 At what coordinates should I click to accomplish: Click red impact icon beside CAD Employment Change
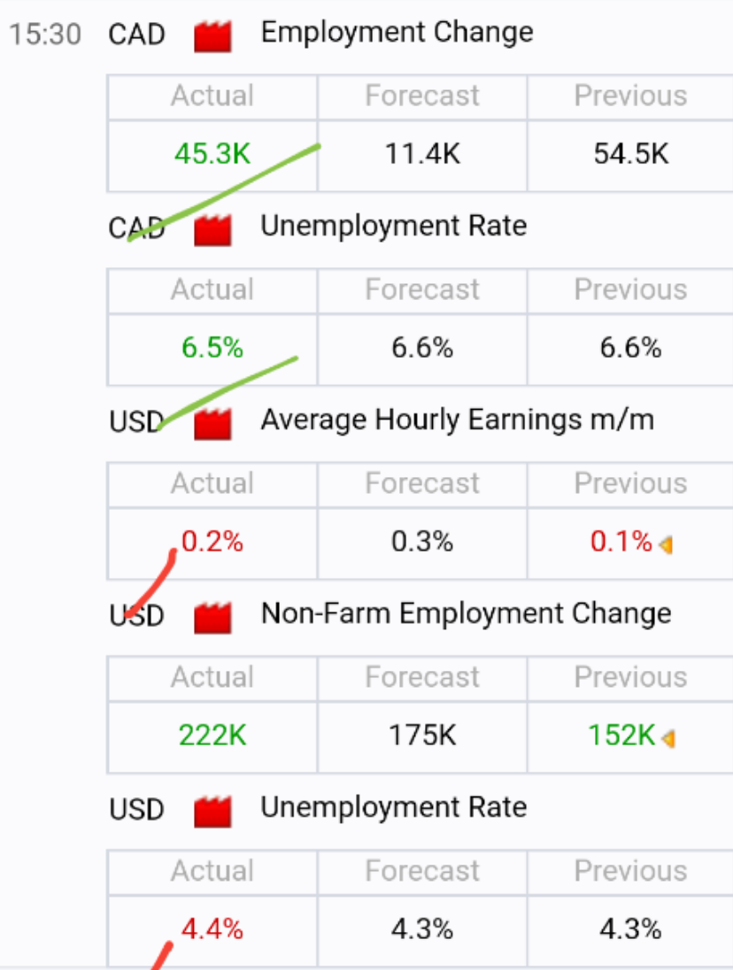[212, 36]
